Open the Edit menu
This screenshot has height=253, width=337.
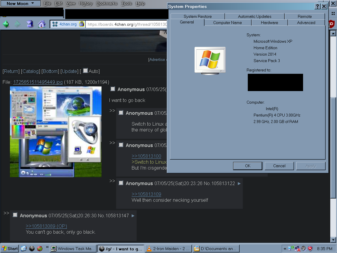click(x=58, y=4)
